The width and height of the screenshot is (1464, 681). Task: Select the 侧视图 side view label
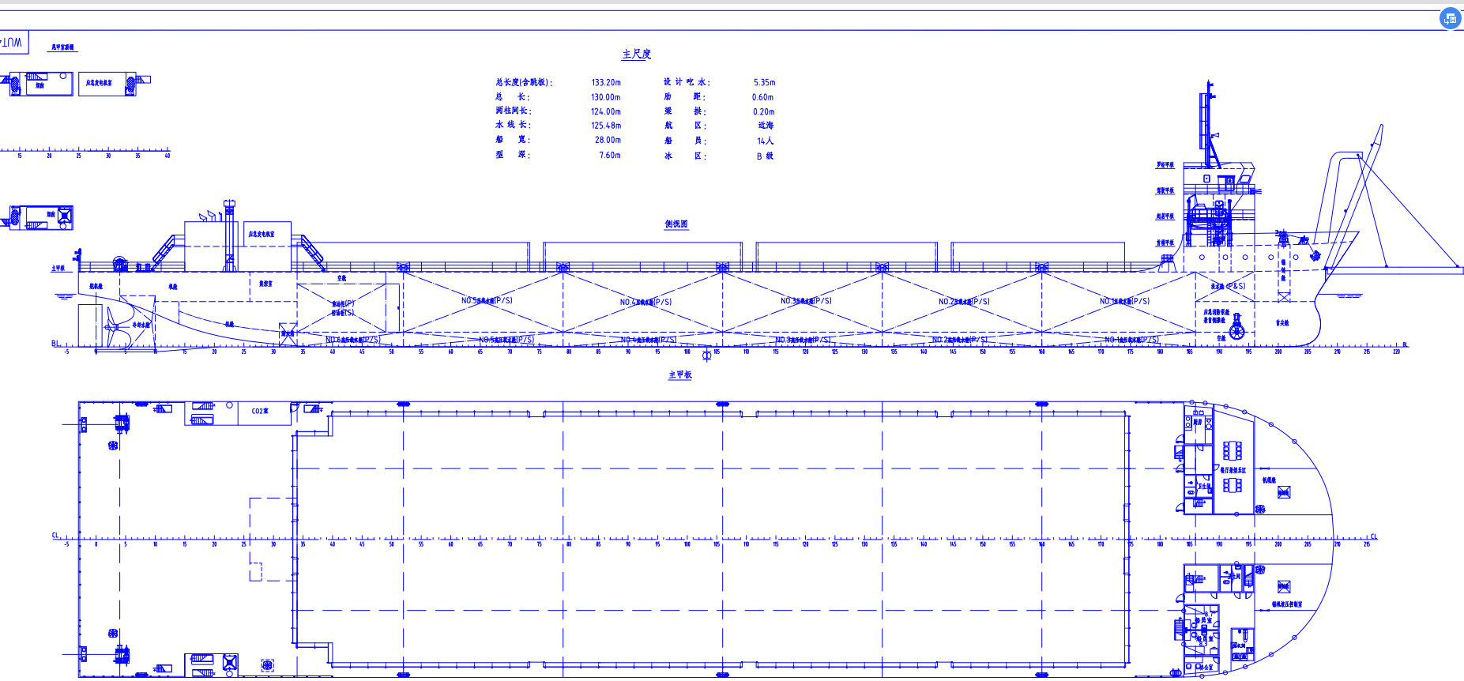pos(676,224)
